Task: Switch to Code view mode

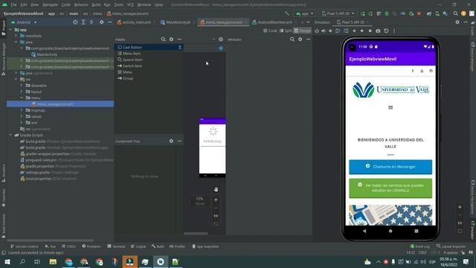Action: click(270, 31)
